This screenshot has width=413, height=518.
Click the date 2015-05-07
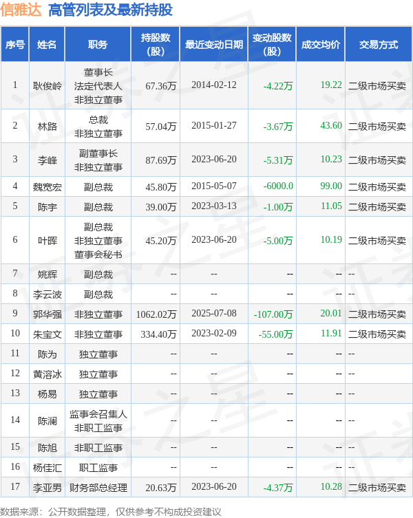click(214, 186)
